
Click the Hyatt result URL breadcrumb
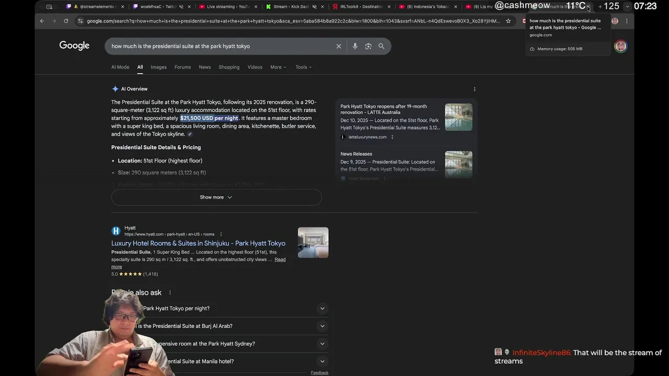coord(169,234)
